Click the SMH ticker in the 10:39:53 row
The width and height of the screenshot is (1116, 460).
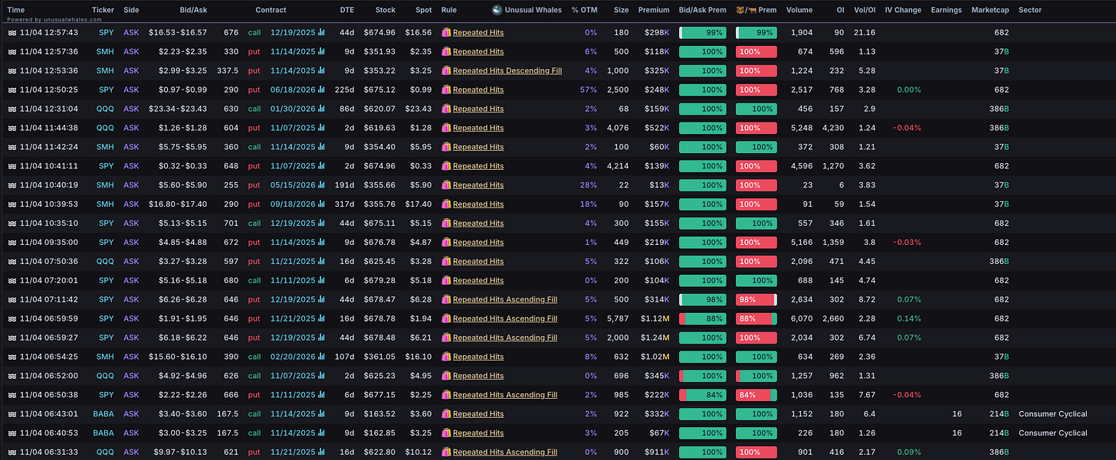coord(105,204)
